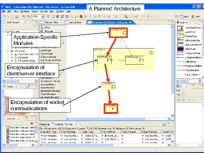
Task: Switch to the Planned View tab
Action: (x=49, y=22)
